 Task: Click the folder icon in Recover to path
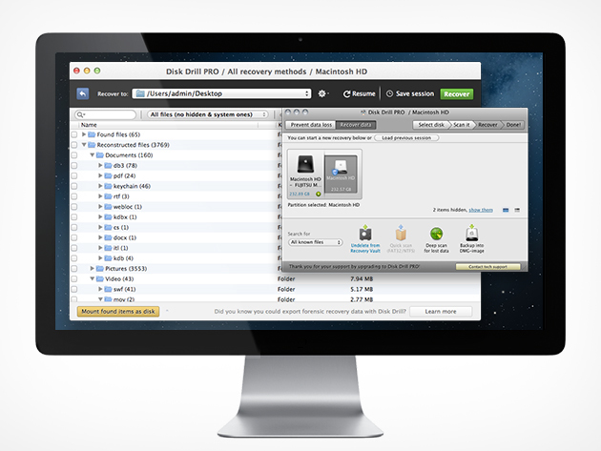140,93
